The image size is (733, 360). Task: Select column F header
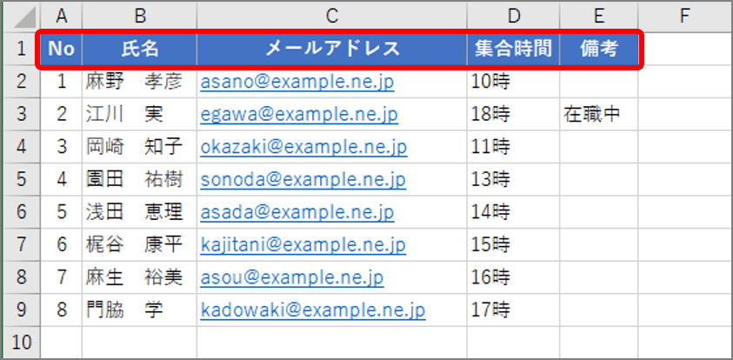point(684,15)
